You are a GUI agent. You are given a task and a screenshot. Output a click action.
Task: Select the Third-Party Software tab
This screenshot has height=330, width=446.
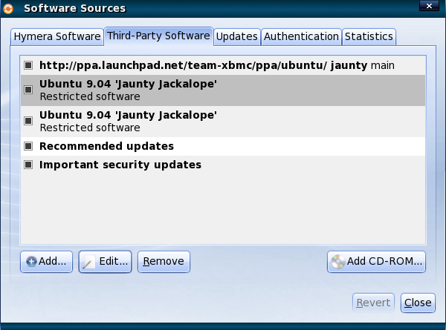point(159,36)
